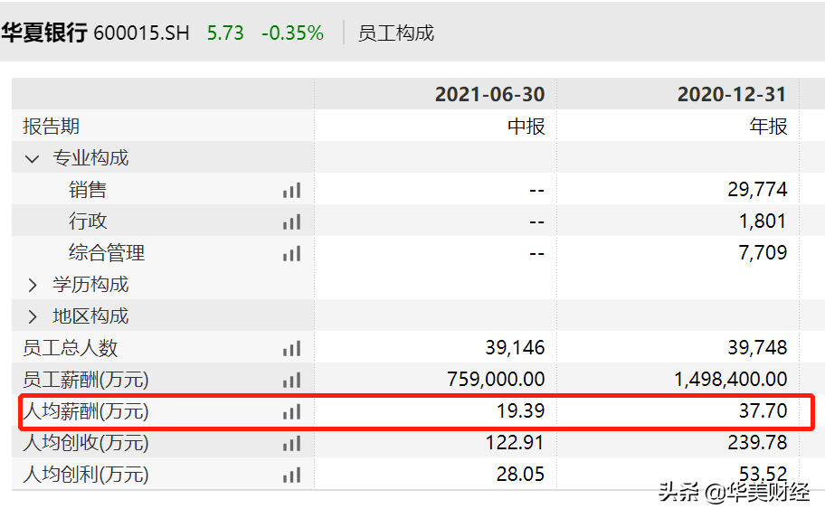Click the value 39,146
Screen dimensions: 825x518
tap(515, 348)
